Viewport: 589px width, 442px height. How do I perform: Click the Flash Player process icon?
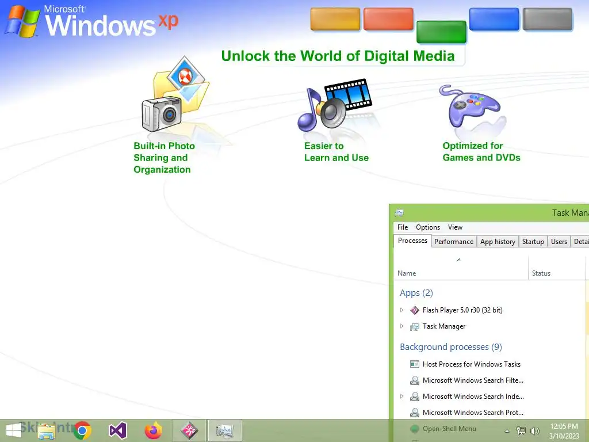coord(415,310)
